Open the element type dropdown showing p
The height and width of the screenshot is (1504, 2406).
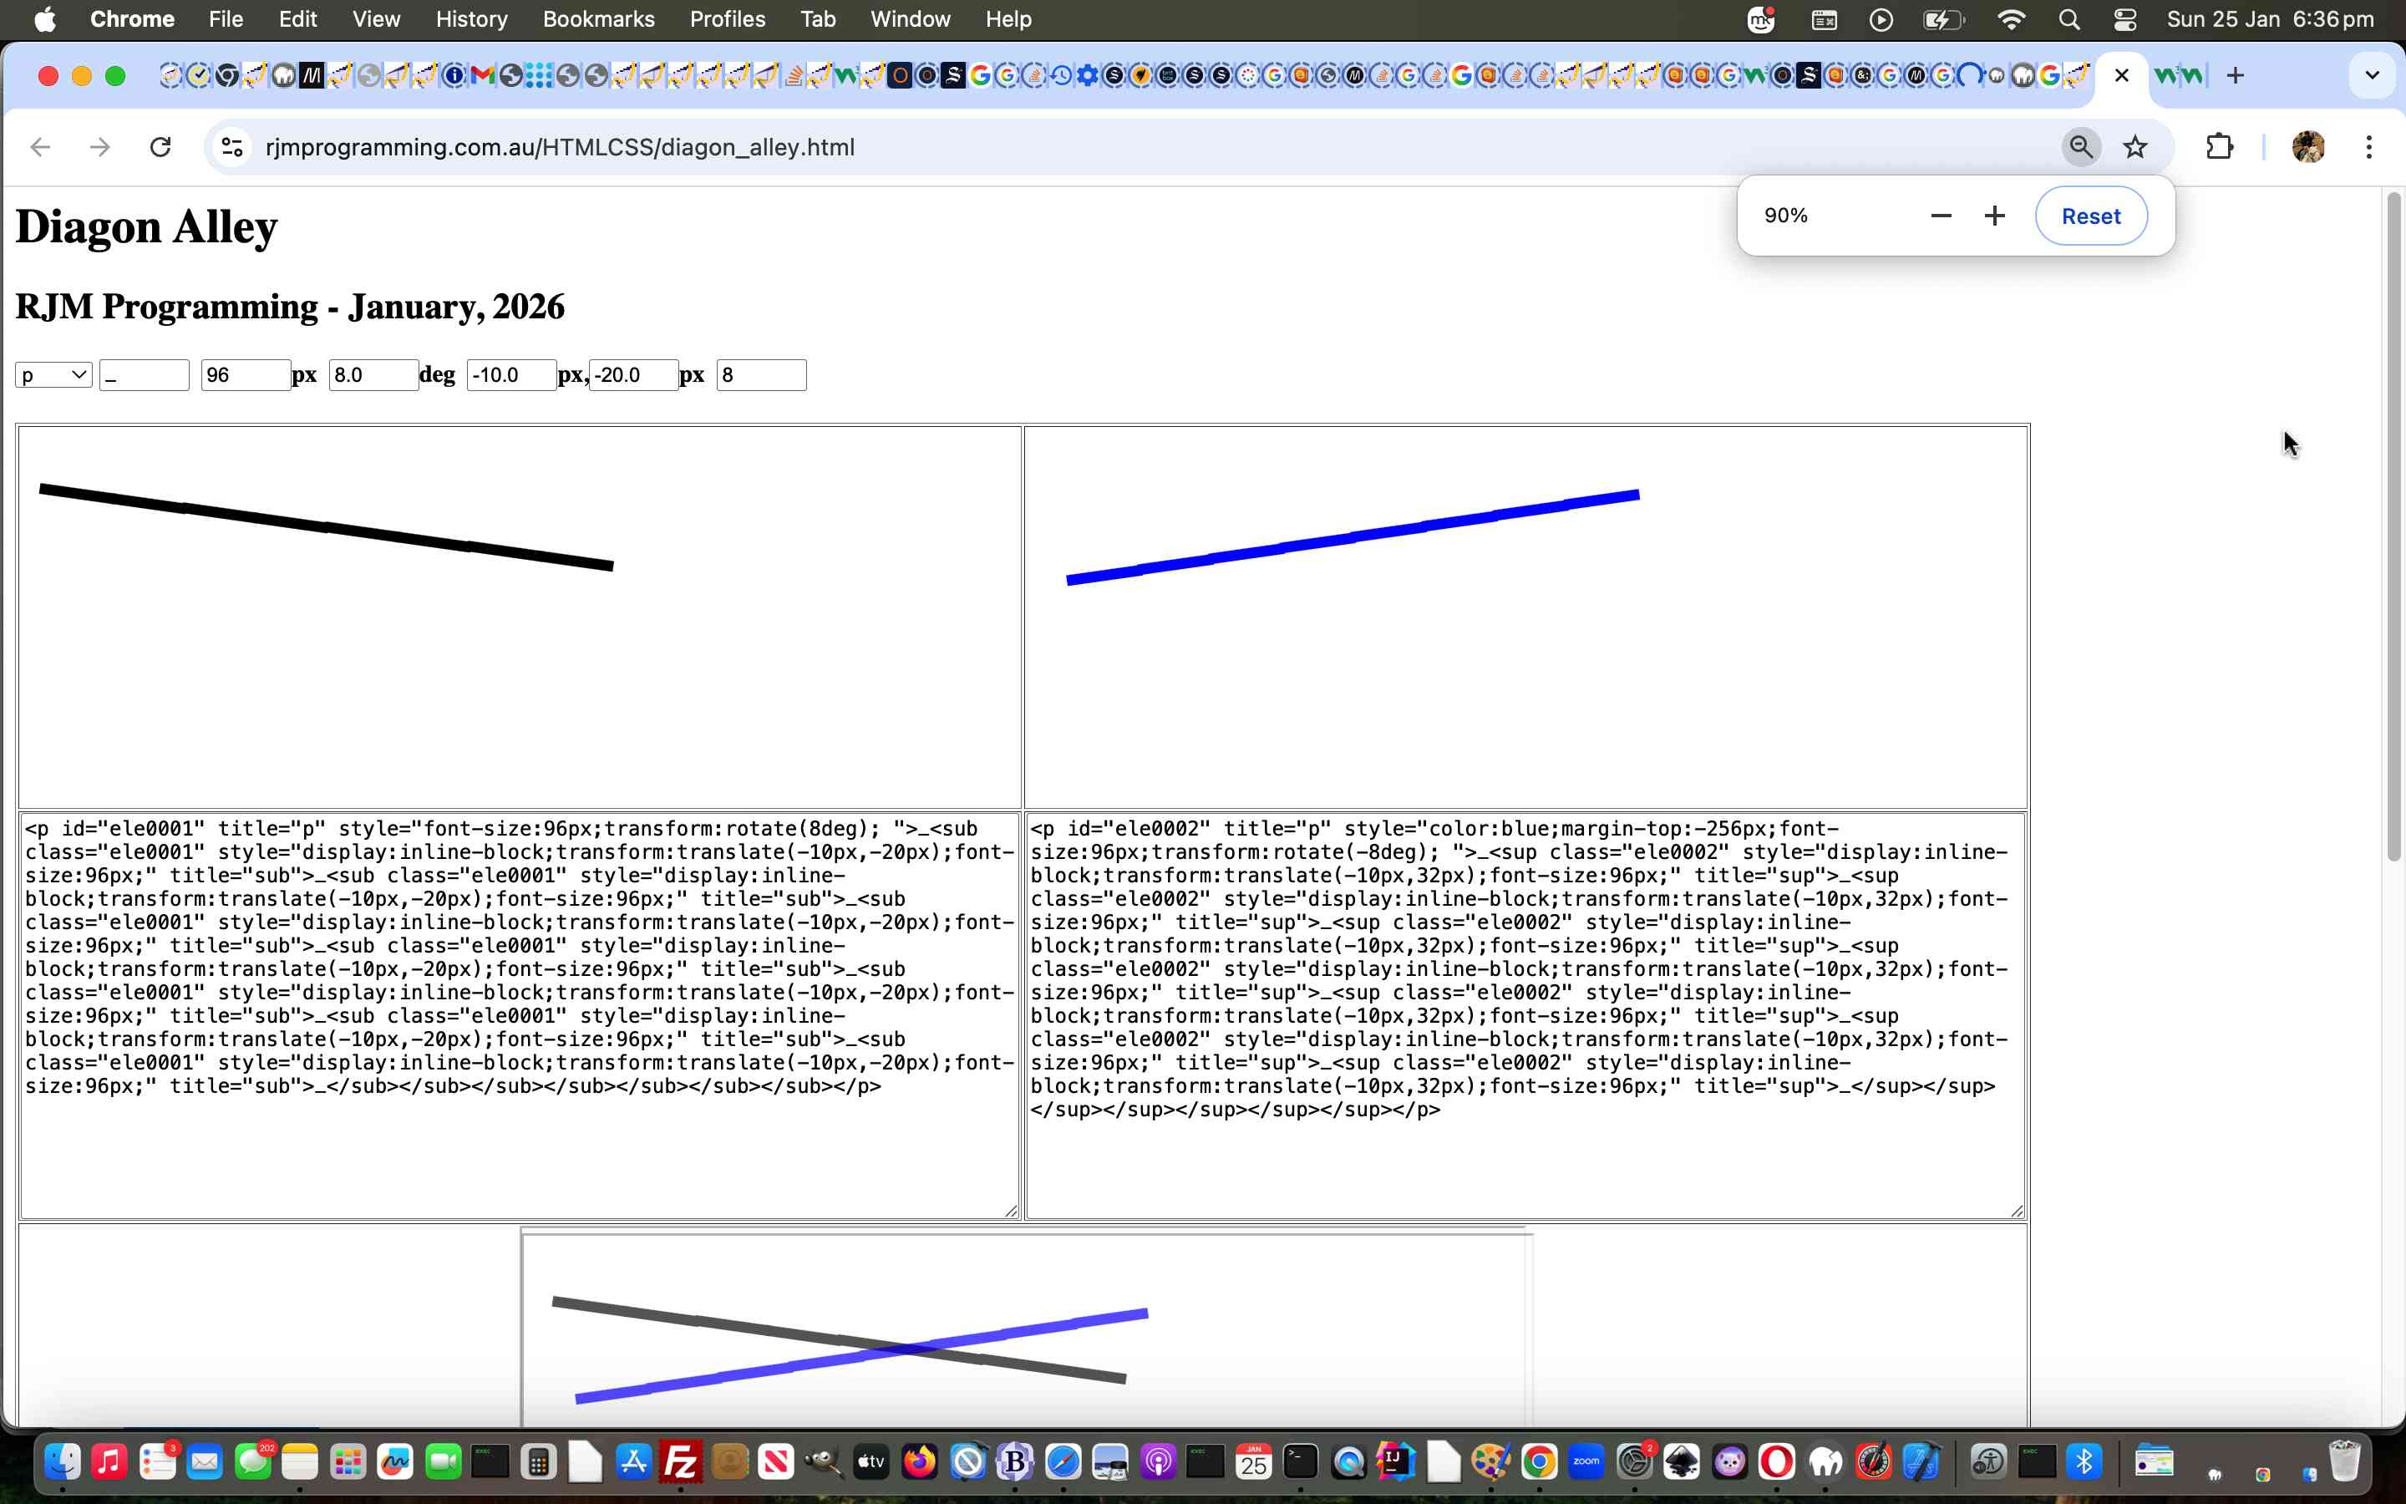click(x=53, y=374)
